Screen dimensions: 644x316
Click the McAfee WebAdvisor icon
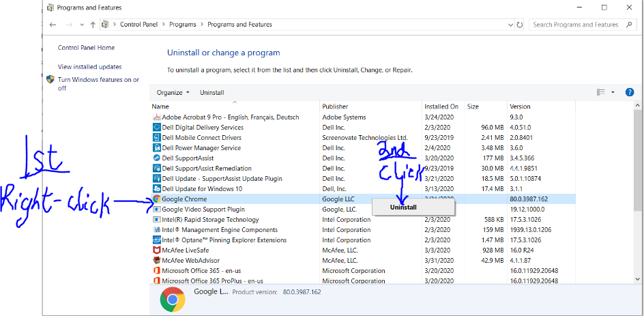(x=156, y=261)
